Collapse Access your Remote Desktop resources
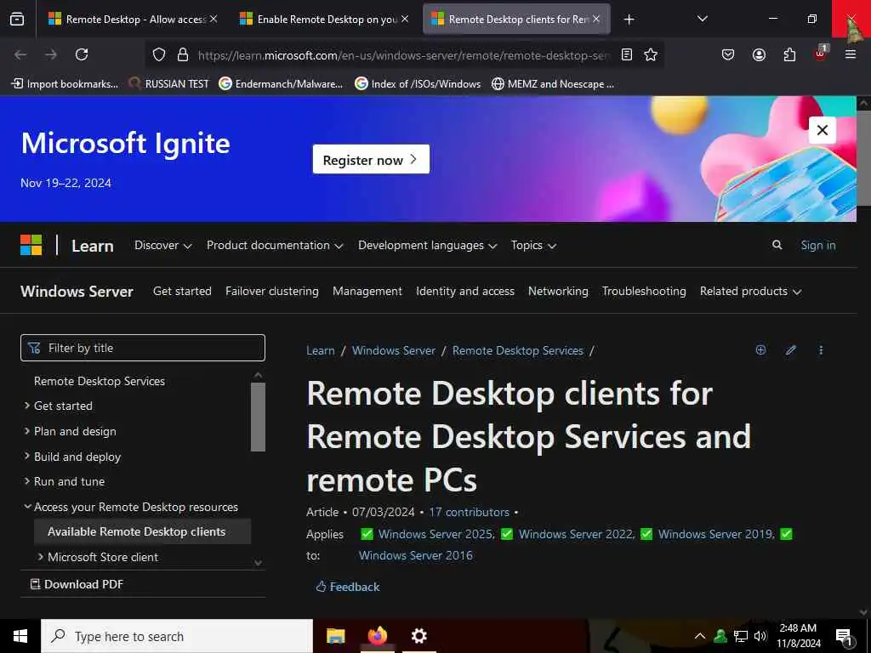 (x=26, y=507)
